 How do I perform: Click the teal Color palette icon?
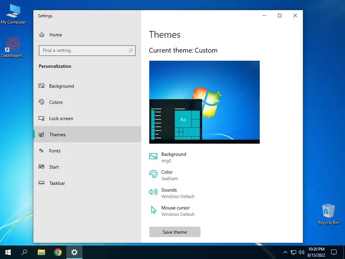[153, 174]
